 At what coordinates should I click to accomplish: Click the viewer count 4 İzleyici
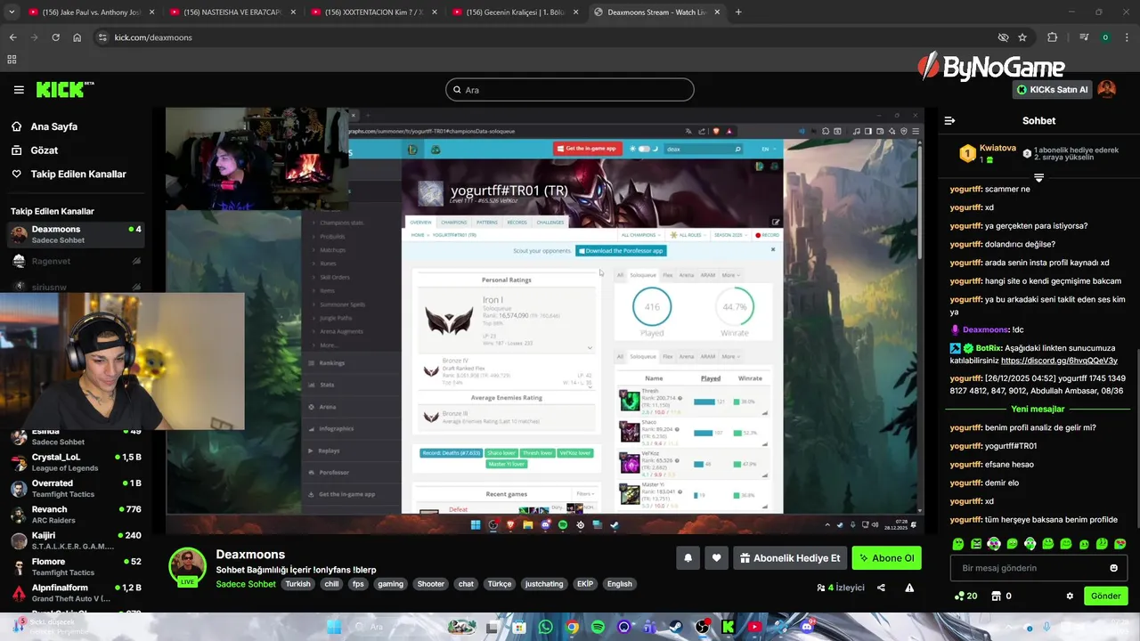click(841, 588)
